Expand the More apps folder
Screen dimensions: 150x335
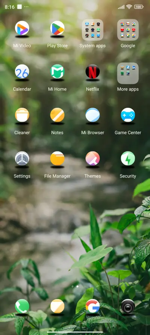point(128,73)
